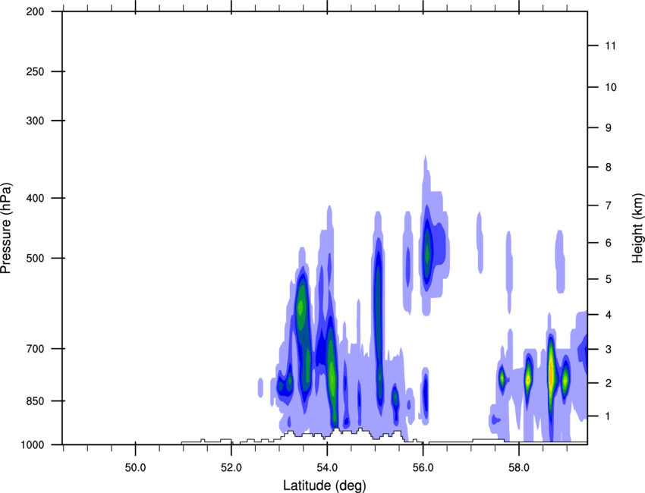The image size is (645, 493).
Task: Click the 5 km height tick label
Action: [608, 279]
